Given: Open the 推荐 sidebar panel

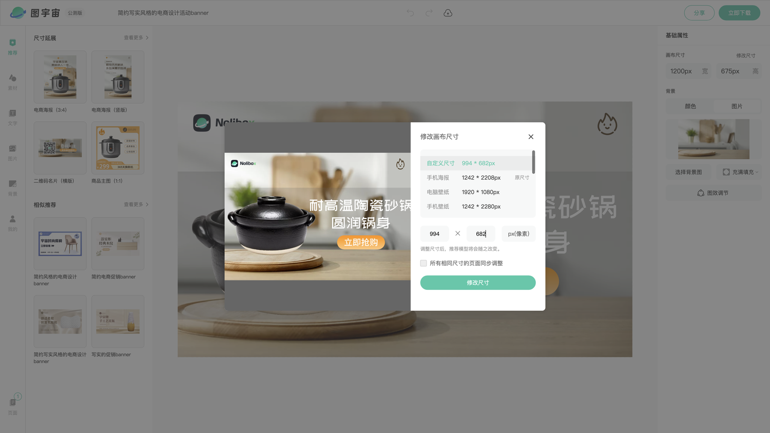Looking at the screenshot, I should [13, 47].
